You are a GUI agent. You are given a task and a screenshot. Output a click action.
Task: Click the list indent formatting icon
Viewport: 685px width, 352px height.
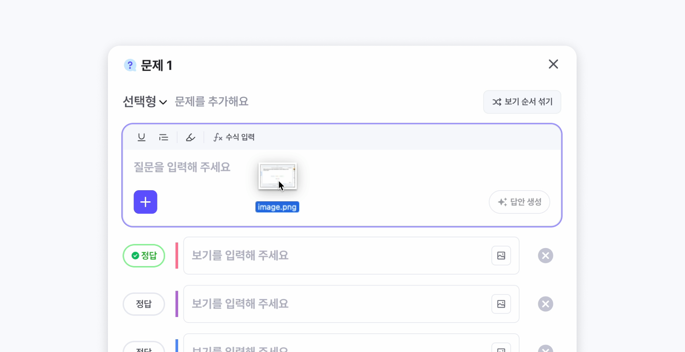click(x=163, y=137)
